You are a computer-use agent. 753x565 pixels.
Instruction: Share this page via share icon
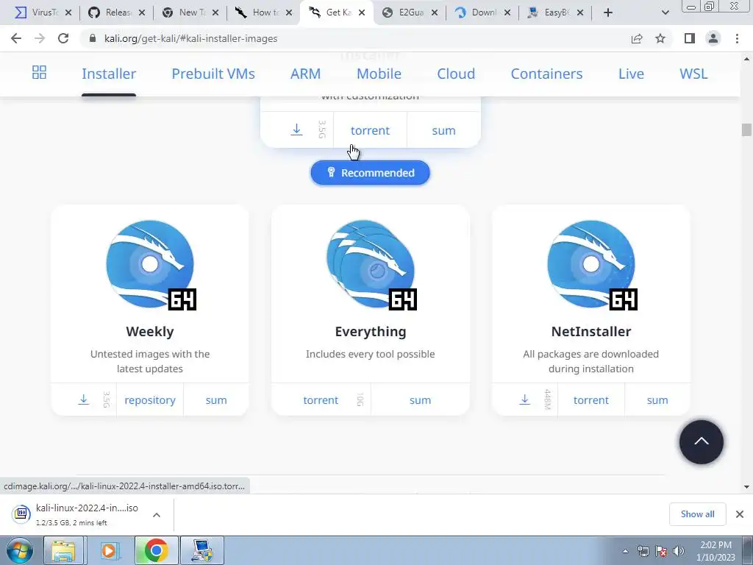[637, 38]
